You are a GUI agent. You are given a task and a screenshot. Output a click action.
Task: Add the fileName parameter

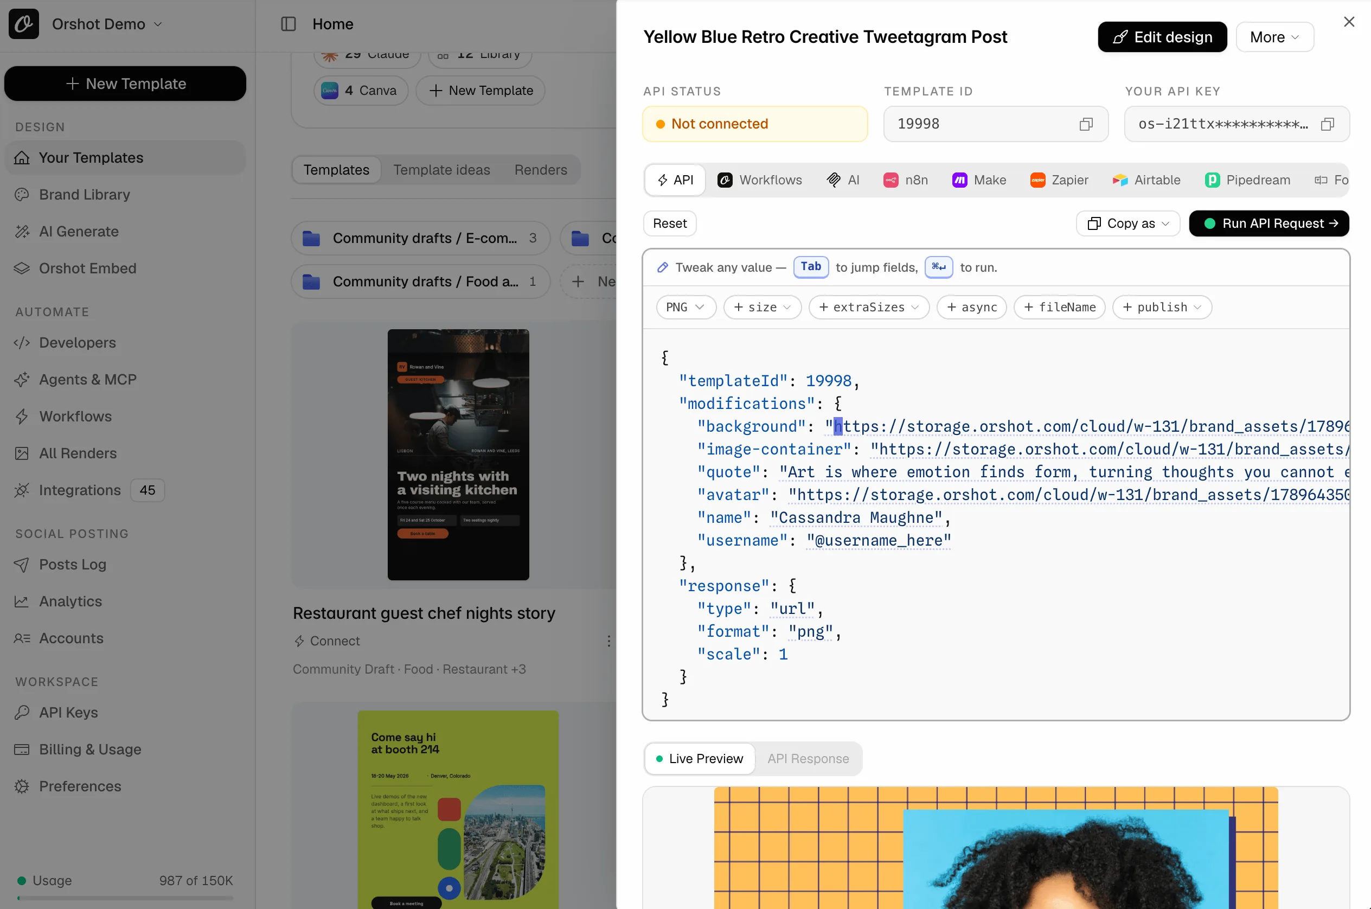[1059, 308]
